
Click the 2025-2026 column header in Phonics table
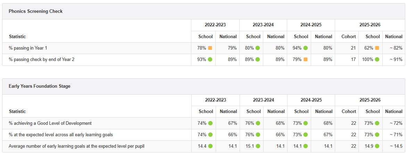pyautogui.click(x=370, y=25)
